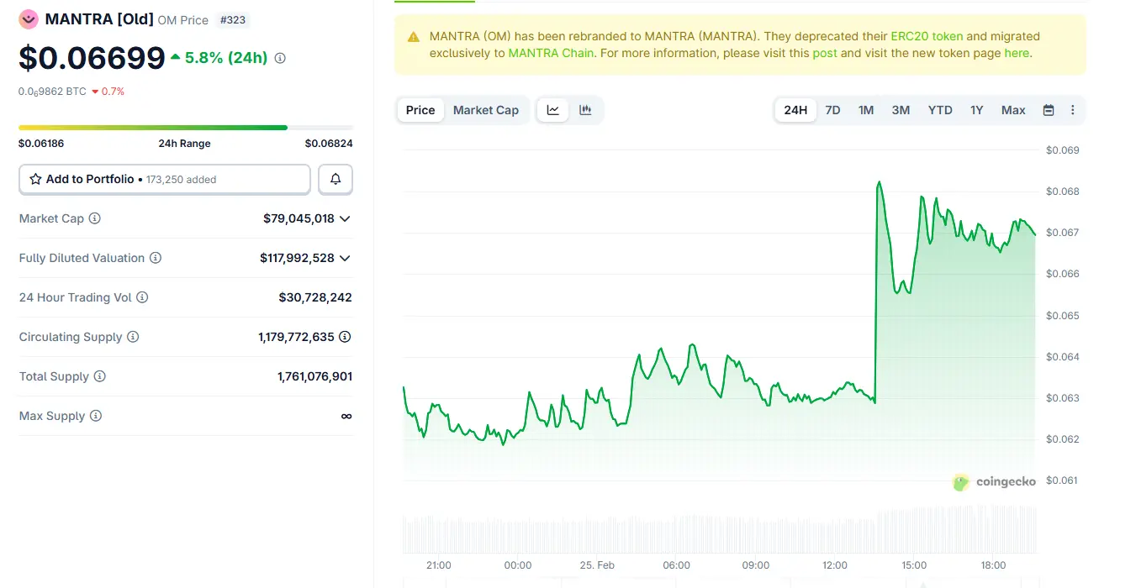The image size is (1136, 588).
Task: Select the 1Y chart tab
Action: click(x=976, y=110)
